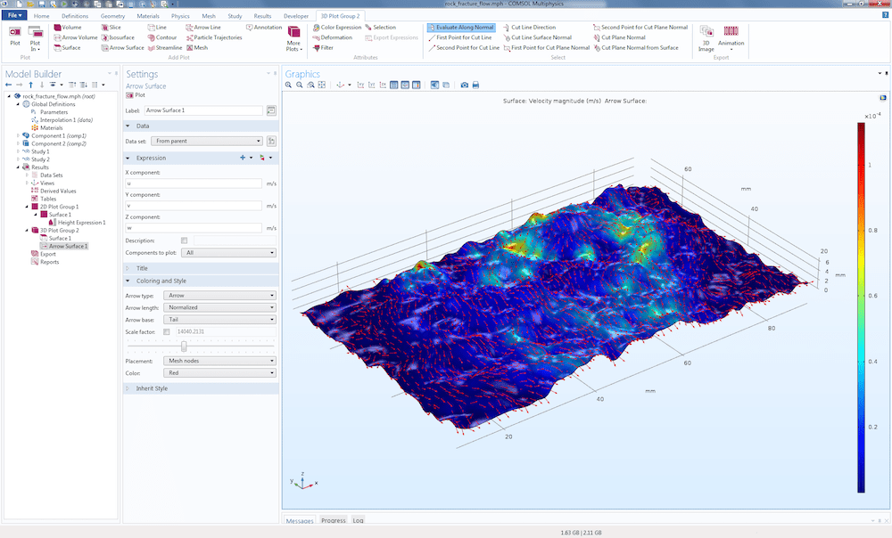The width and height of the screenshot is (892, 538).
Task: Enable the Scale factor checkbox
Action: pyautogui.click(x=168, y=331)
